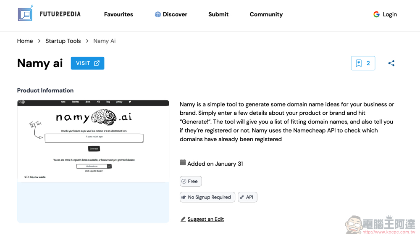Click the Login text
Image resolution: width=420 pixels, height=238 pixels.
click(390, 14)
